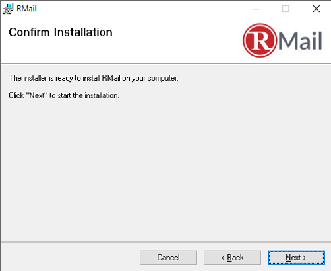Click the 'Click Next to start' instruction
331x271 pixels.
(x=64, y=95)
